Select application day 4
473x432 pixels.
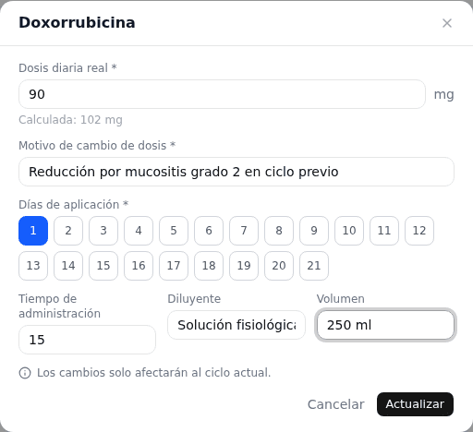[139, 231]
